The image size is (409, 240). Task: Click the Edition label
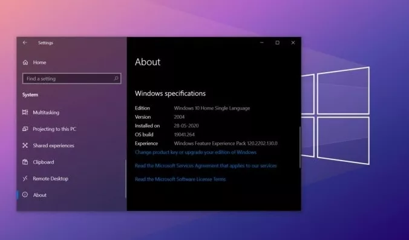tap(142, 108)
